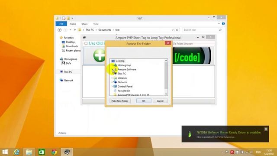Image resolution: width=277 pixels, height=156 pixels.
Task: Close the NVIDIA driver notification
Action: 266,129
